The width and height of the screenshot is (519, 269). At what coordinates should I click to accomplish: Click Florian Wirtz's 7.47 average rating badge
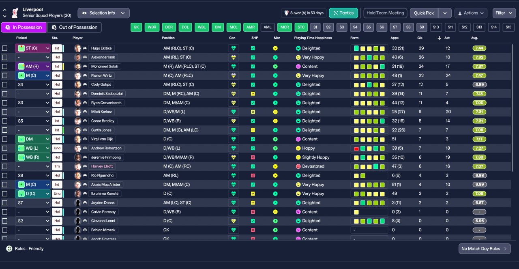(x=480, y=75)
